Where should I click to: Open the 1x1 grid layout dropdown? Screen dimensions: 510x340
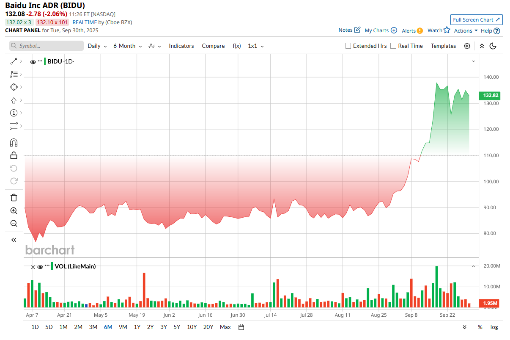(x=256, y=46)
